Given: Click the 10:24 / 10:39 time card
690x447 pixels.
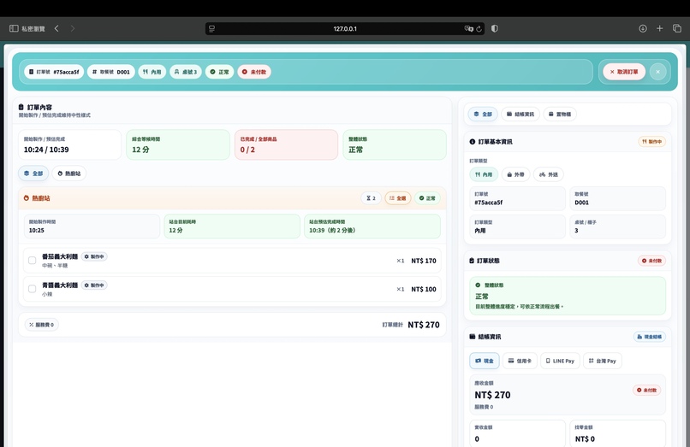Looking at the screenshot, I should click(69, 144).
